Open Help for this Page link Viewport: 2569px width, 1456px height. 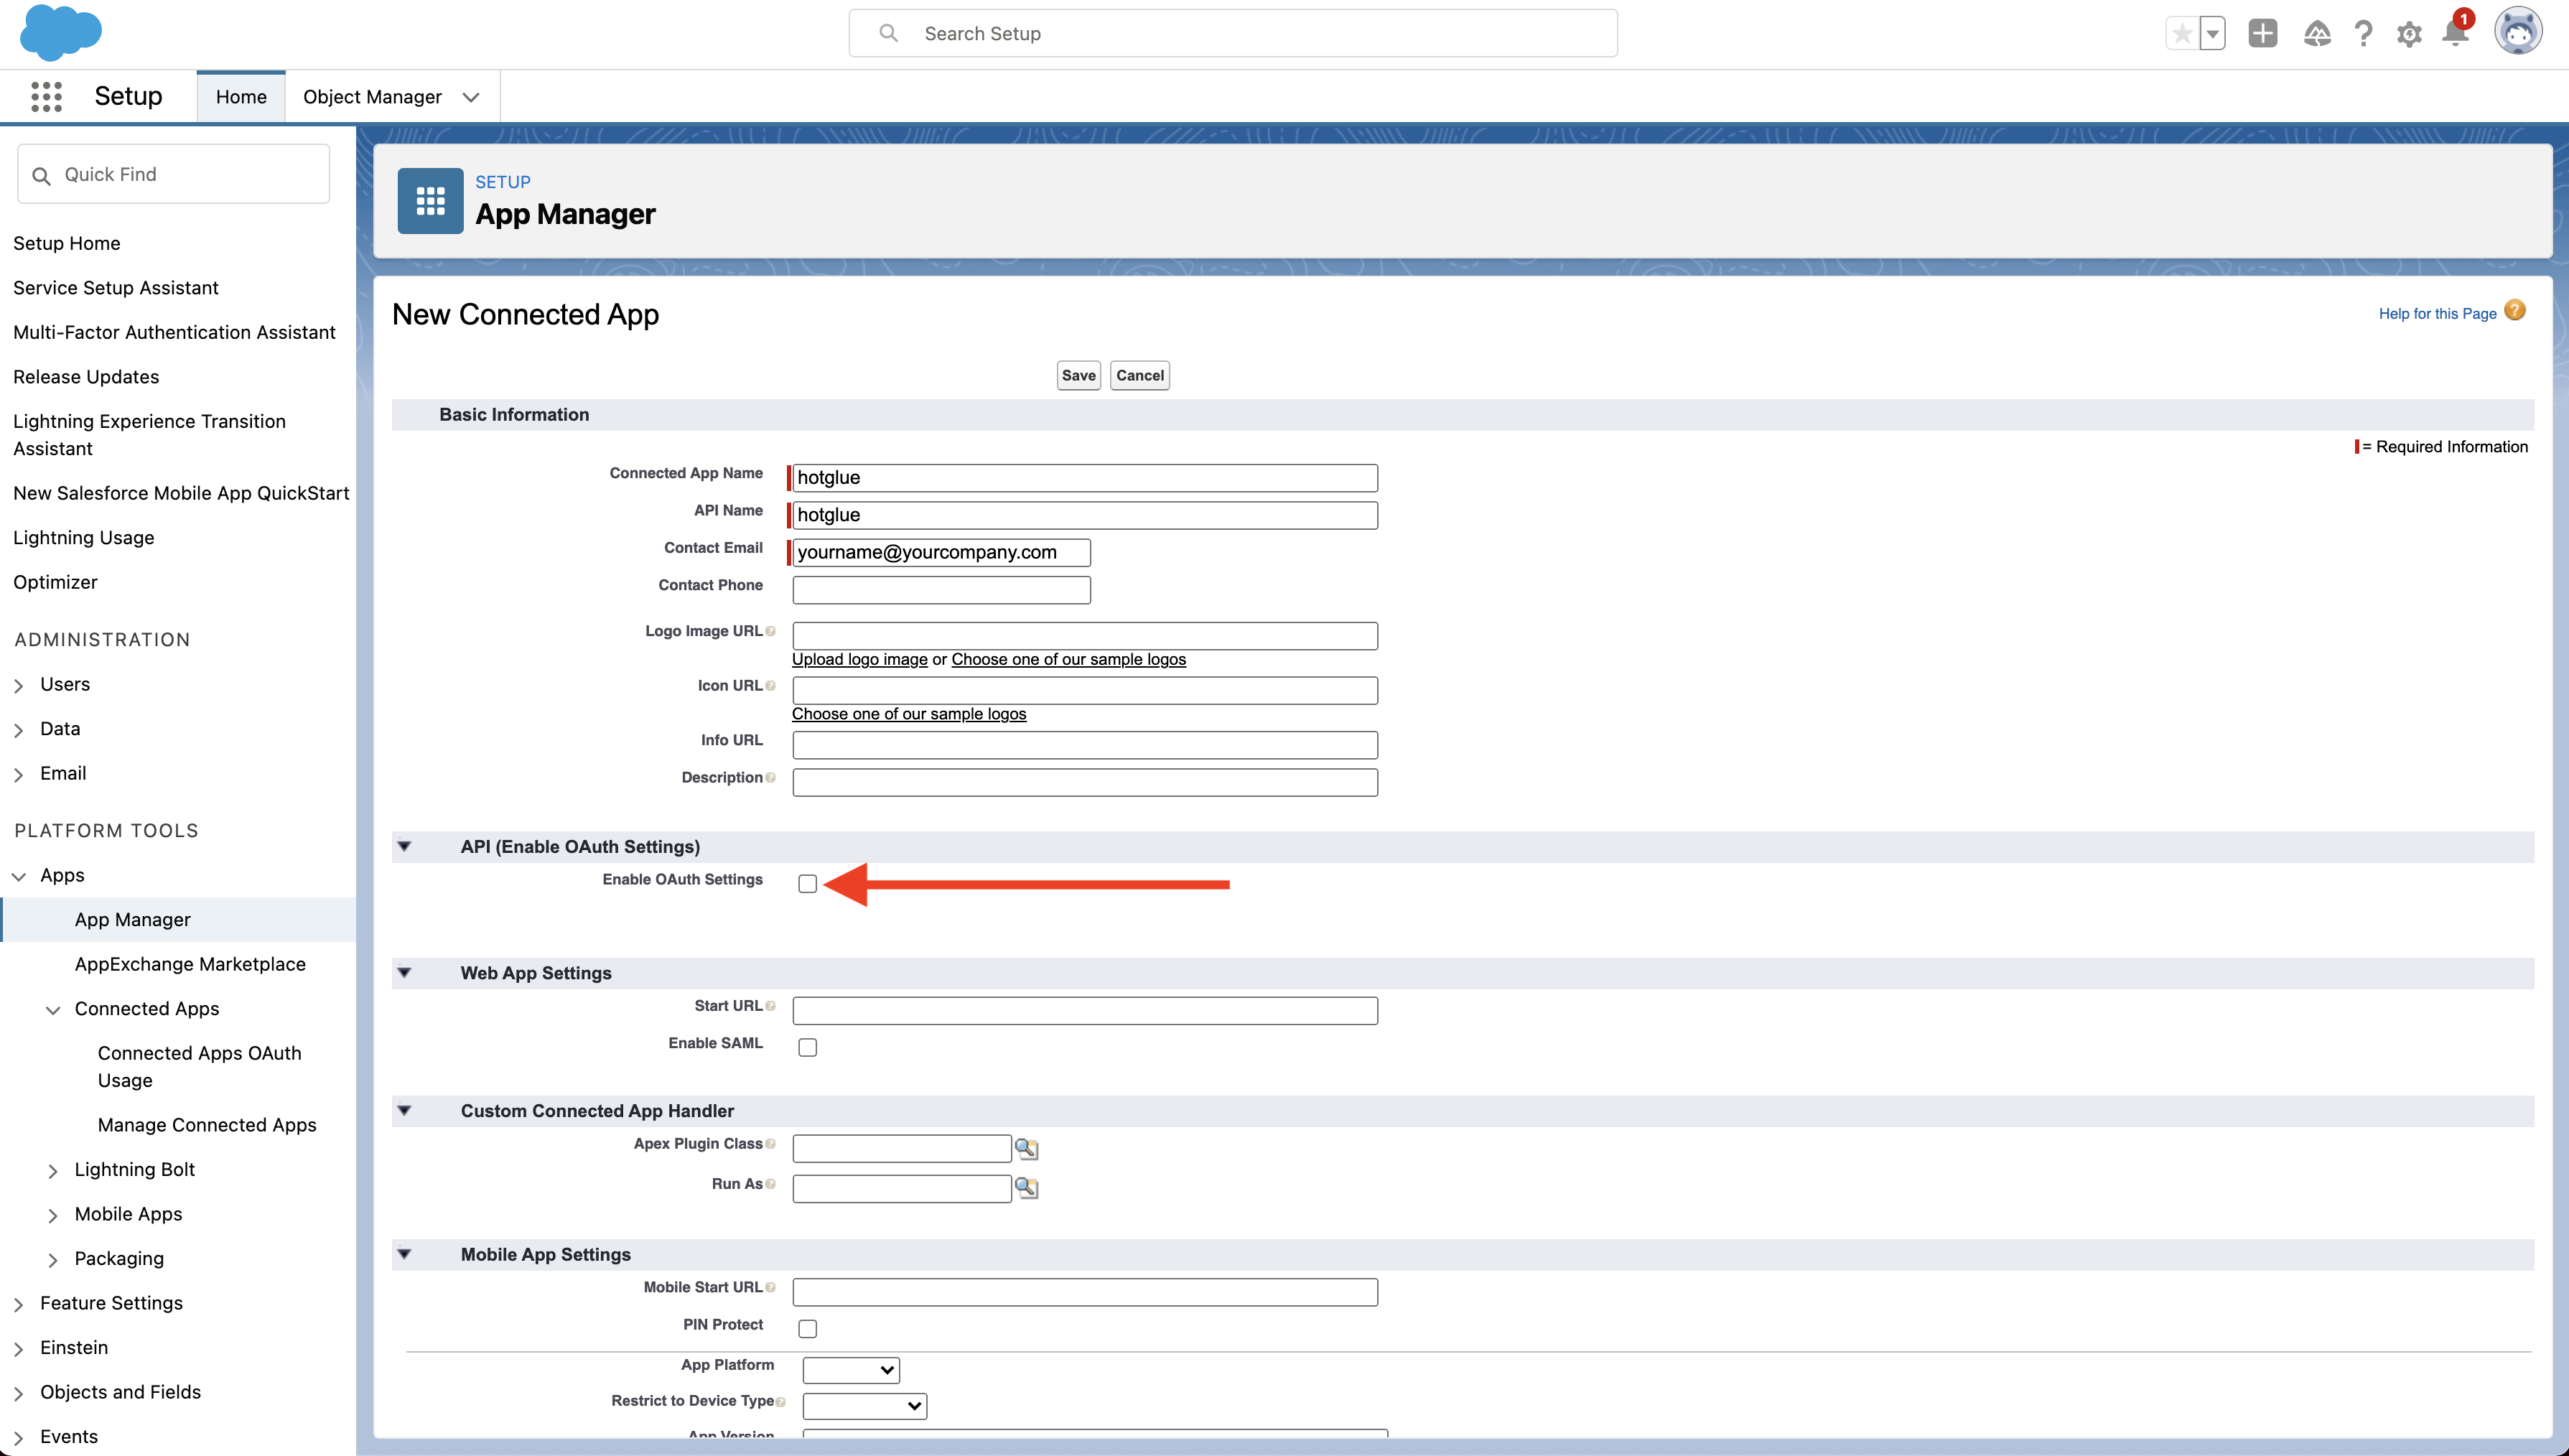tap(2437, 313)
